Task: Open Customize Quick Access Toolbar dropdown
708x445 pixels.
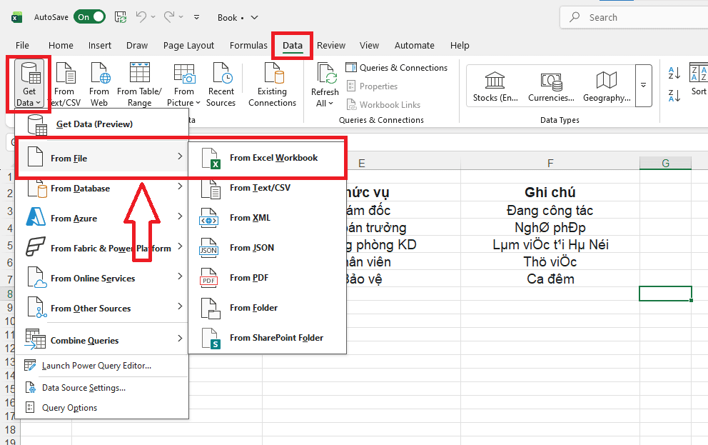Action: [x=196, y=17]
